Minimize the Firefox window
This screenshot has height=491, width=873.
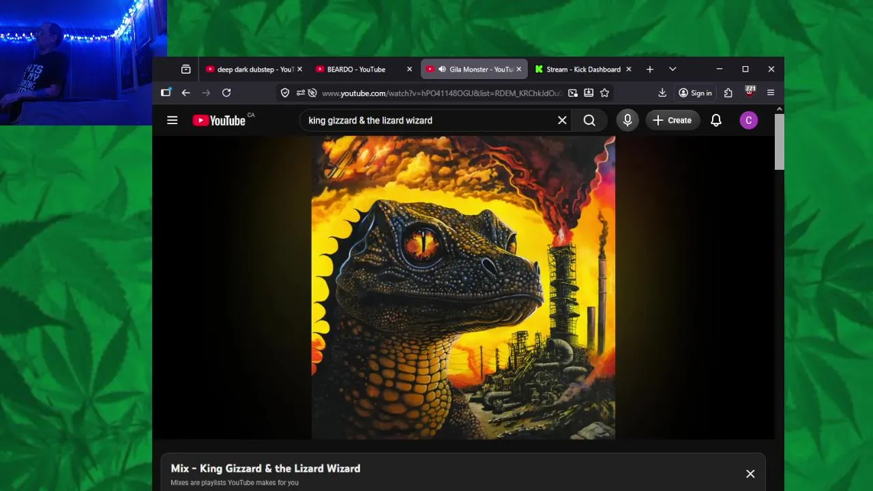[719, 69]
